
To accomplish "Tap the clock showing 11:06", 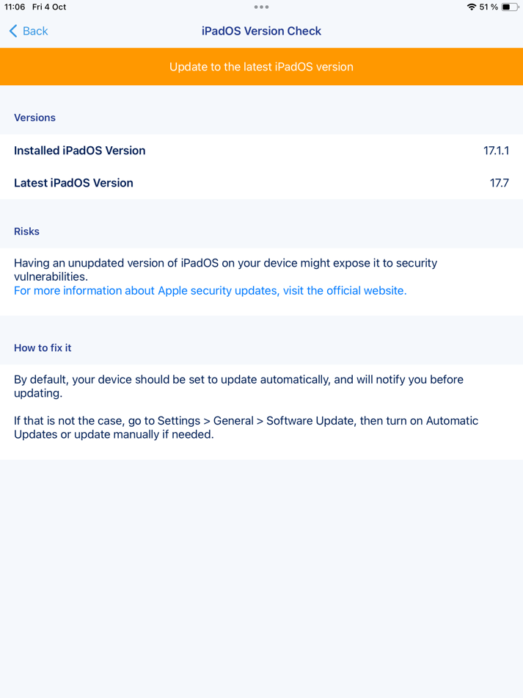I will pos(14,7).
